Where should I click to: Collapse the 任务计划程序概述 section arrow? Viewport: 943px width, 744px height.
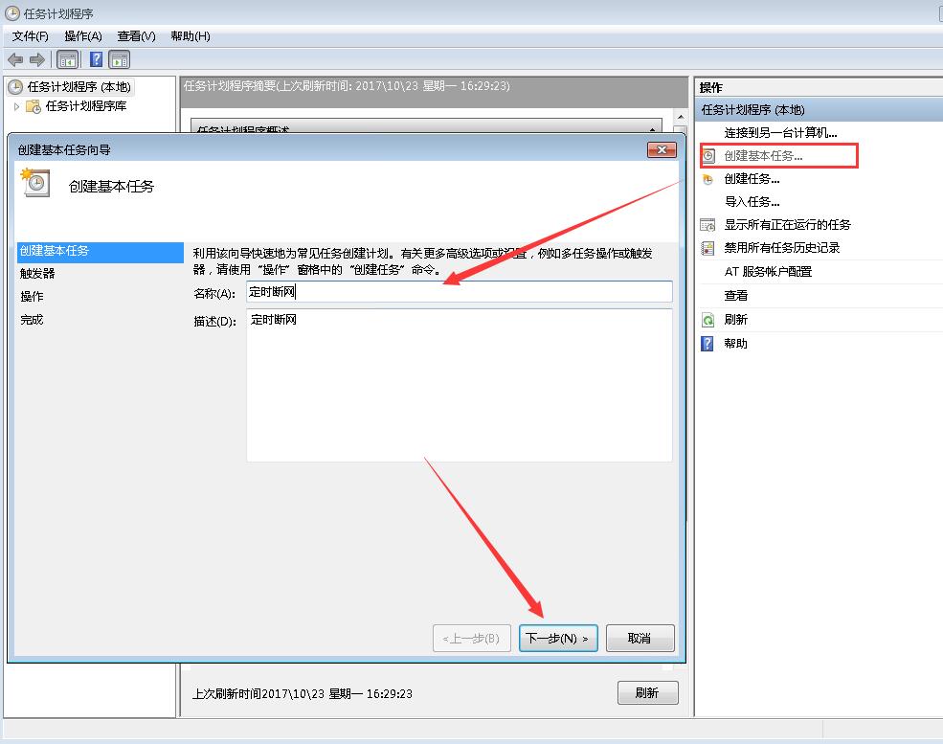pos(653,130)
